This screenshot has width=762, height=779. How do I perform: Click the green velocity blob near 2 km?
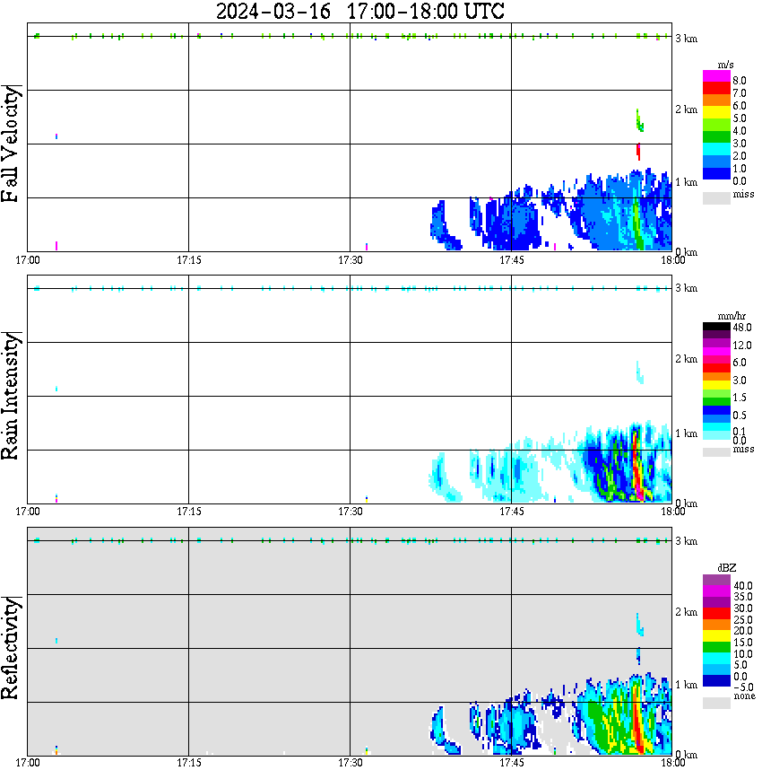[639, 121]
